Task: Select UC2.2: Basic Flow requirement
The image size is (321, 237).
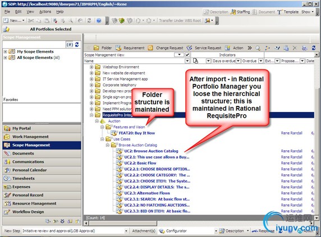Action: [140, 163]
